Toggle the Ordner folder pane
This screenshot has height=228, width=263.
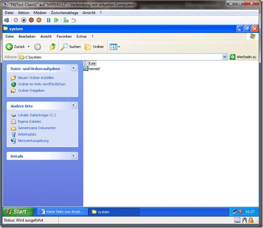tap(94, 47)
